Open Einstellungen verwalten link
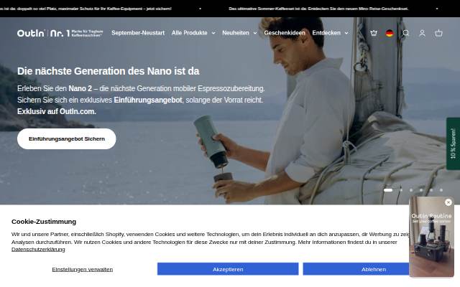This screenshot has height=287, width=460. (x=83, y=269)
